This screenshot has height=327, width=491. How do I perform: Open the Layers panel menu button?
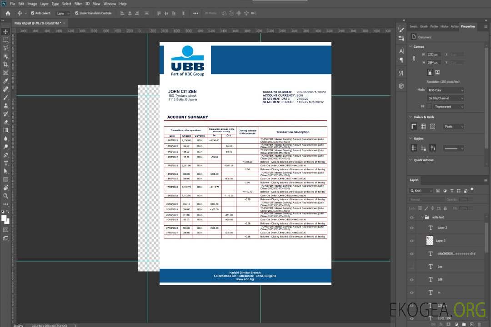coord(486,180)
